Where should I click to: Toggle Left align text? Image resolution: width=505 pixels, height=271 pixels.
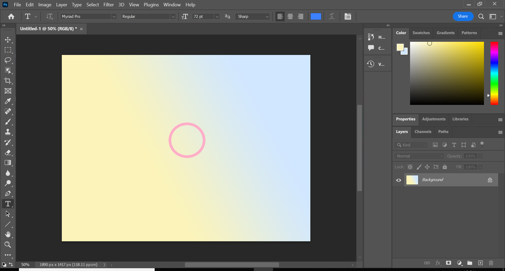(280, 16)
